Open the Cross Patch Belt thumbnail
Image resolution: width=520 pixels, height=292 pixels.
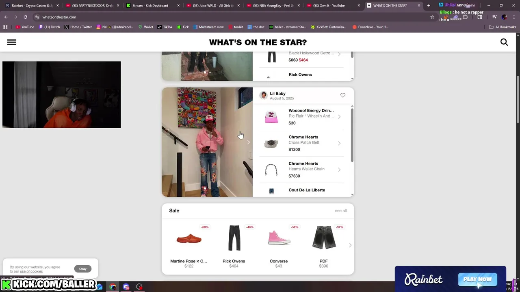click(271, 143)
